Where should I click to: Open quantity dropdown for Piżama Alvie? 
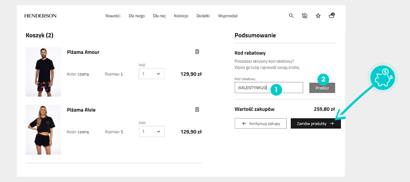(151, 131)
